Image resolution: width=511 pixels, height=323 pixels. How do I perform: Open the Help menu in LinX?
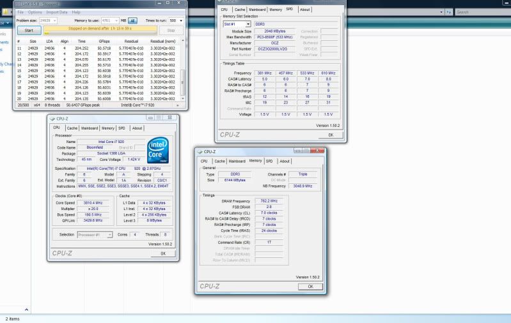pos(76,12)
